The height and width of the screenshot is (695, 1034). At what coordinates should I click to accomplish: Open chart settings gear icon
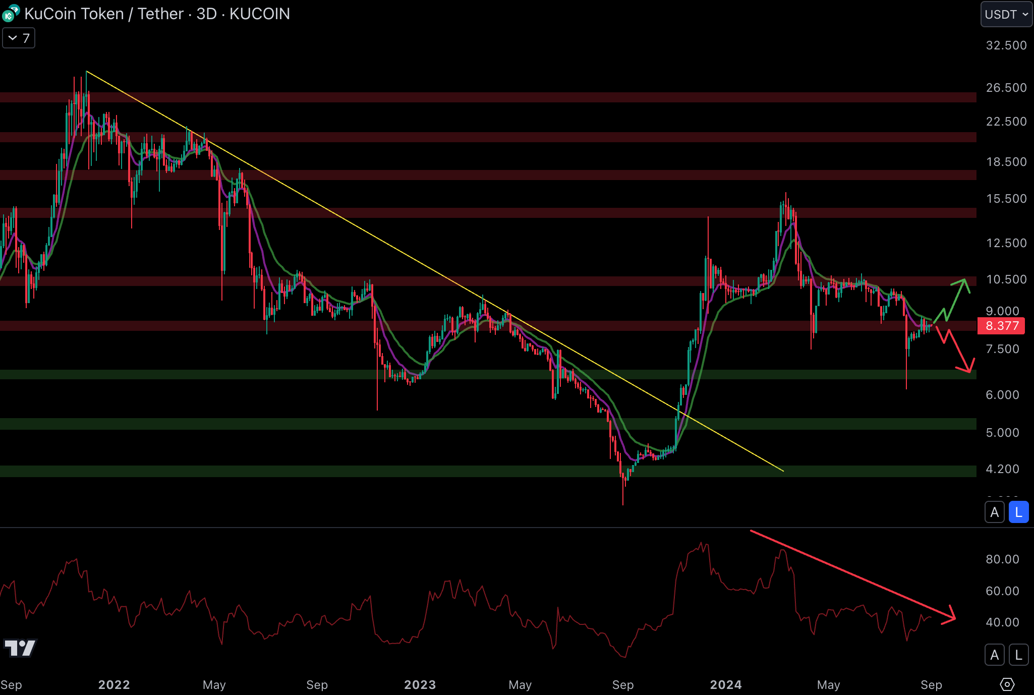click(1007, 684)
